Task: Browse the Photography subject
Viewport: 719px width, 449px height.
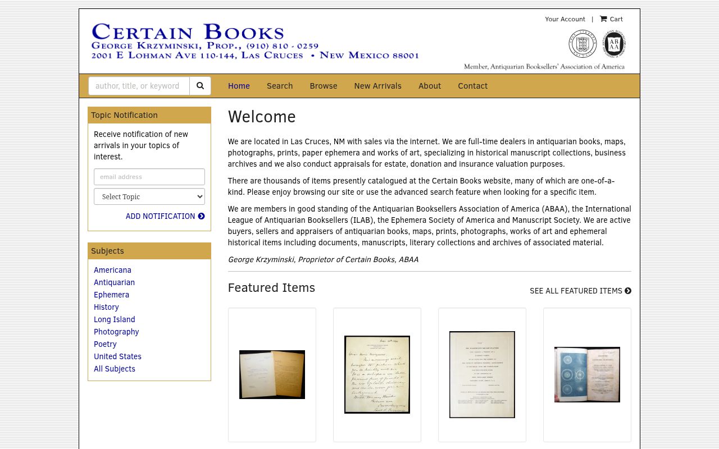Action: 116,332
